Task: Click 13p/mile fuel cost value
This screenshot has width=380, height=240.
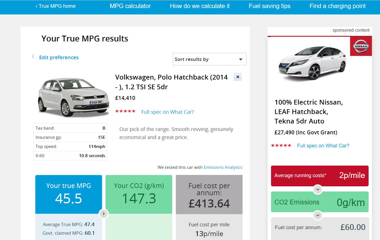Action: coord(209,234)
